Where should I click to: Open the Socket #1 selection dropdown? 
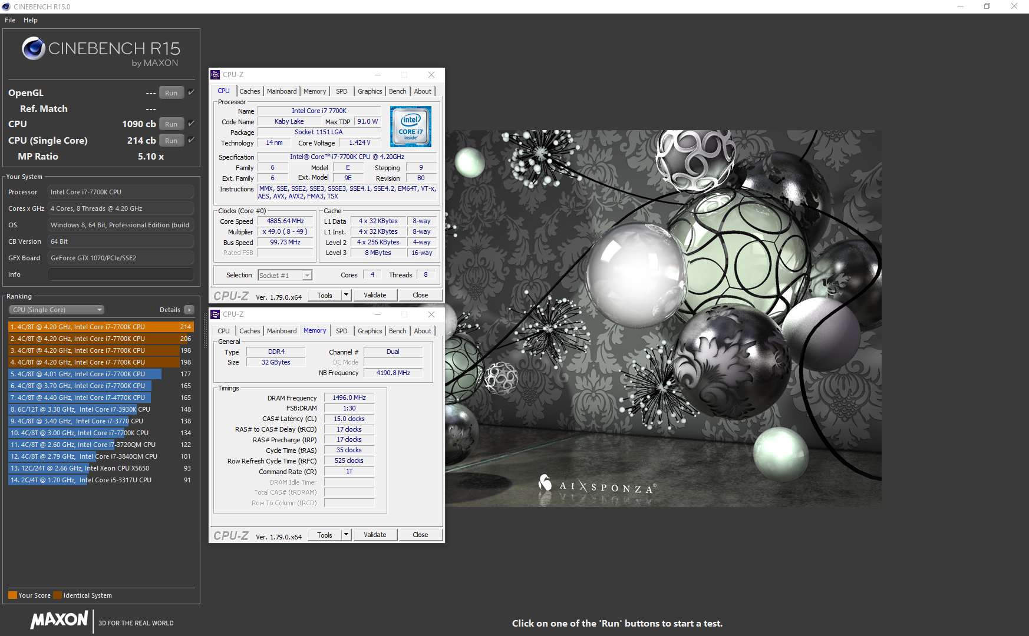pos(285,276)
